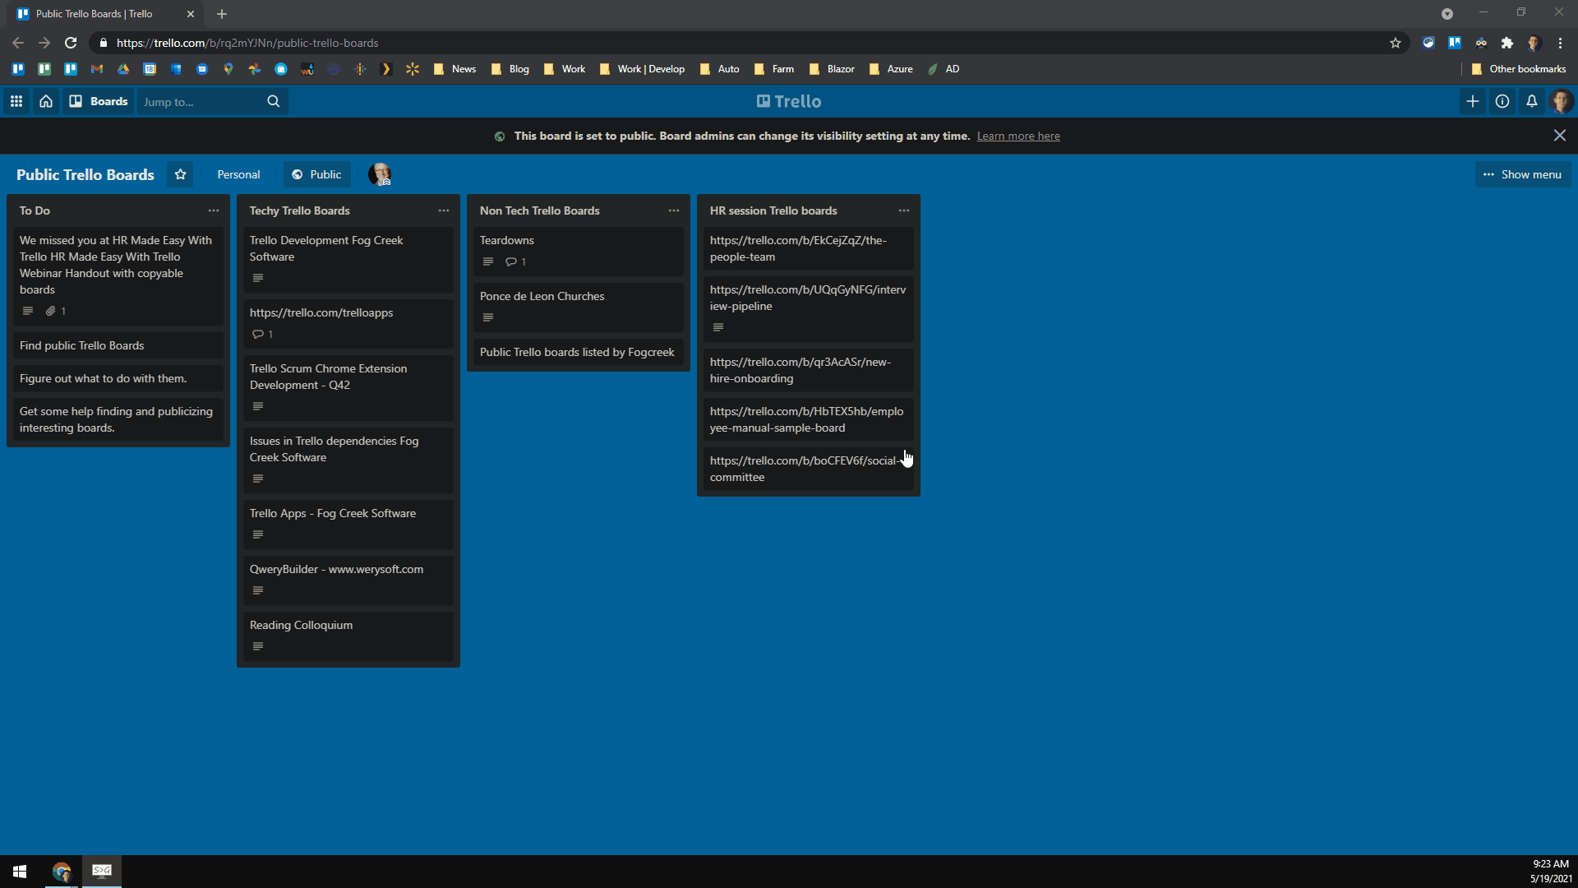Open the Trello apps switcher grid icon
Viewport: 1578px width, 888px height.
coord(16,101)
